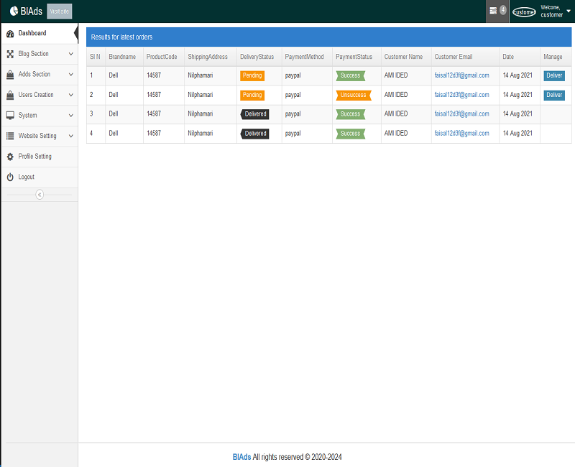This screenshot has width=575, height=467.
Task: Click the Logout power icon
Action: 10,177
